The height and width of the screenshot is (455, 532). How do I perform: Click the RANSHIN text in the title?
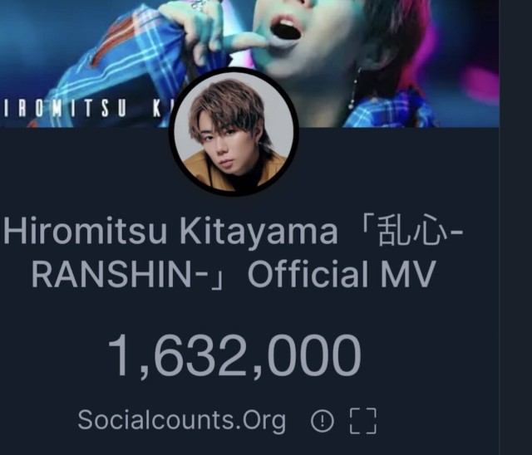[111, 275]
